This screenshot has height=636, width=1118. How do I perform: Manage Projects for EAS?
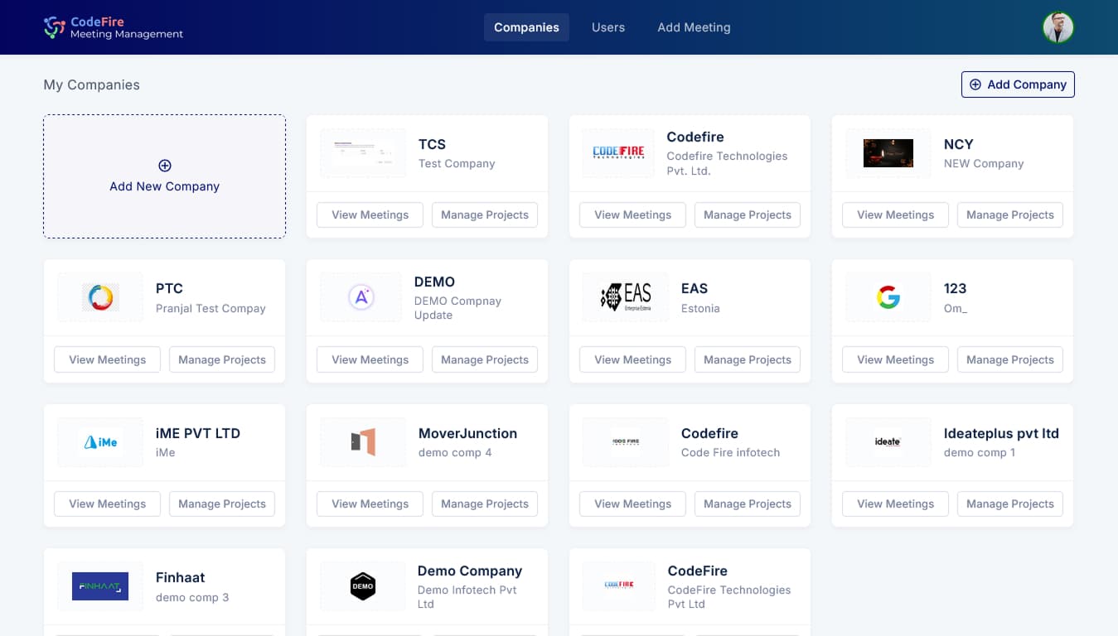click(748, 359)
